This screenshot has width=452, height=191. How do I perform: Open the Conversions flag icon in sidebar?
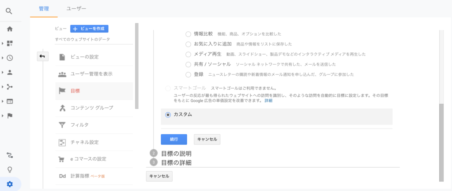(x=10, y=116)
